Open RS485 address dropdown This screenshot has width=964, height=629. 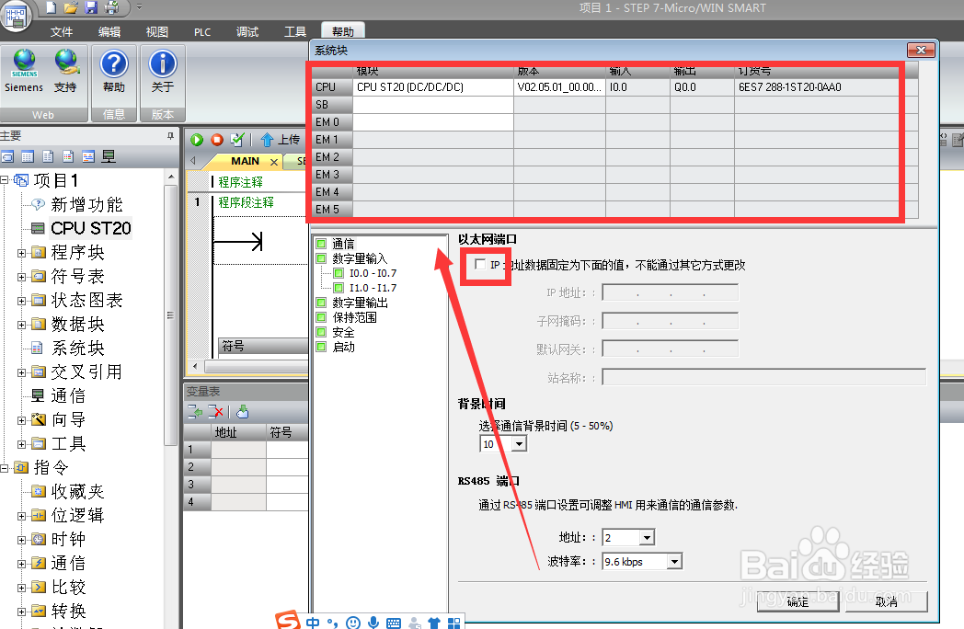[646, 538]
